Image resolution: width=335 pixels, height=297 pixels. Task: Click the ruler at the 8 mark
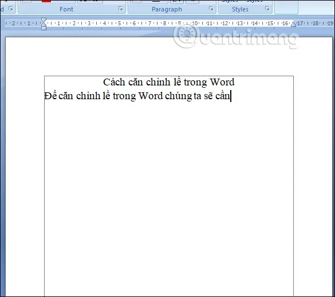click(164, 23)
